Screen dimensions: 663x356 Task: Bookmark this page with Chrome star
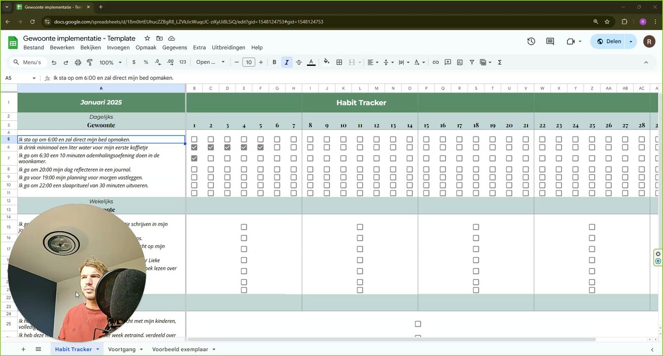(x=607, y=22)
